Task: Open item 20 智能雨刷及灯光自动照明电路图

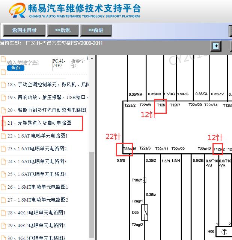Action: 47,110
